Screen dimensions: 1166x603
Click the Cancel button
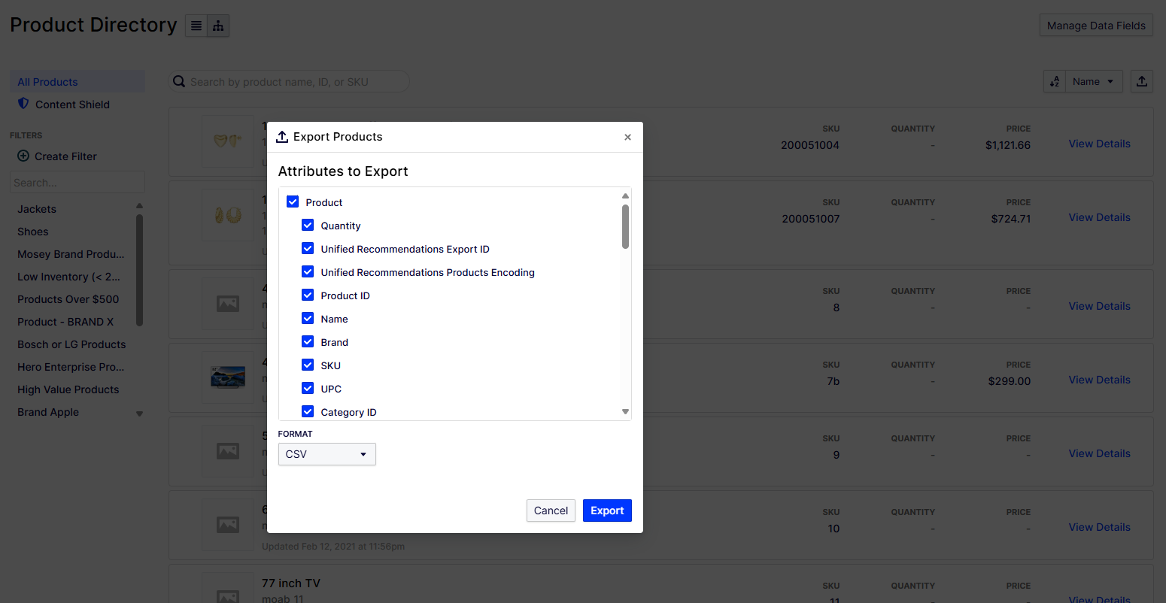tap(551, 511)
